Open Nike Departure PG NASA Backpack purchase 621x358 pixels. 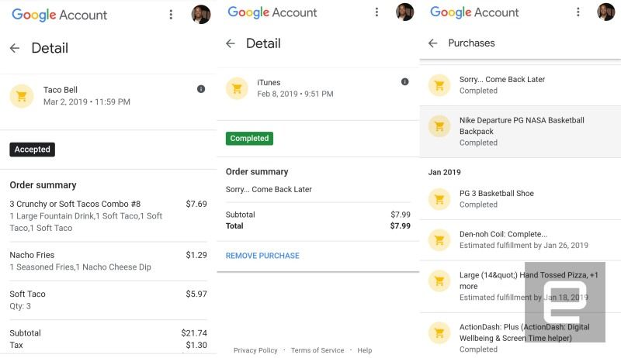(520, 131)
